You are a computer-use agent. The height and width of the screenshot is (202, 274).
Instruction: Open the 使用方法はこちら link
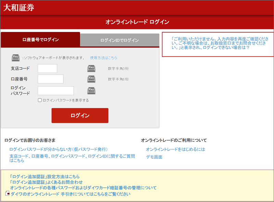104,58
